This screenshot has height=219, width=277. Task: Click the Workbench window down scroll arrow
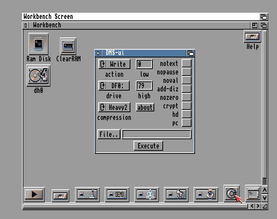(x=264, y=198)
